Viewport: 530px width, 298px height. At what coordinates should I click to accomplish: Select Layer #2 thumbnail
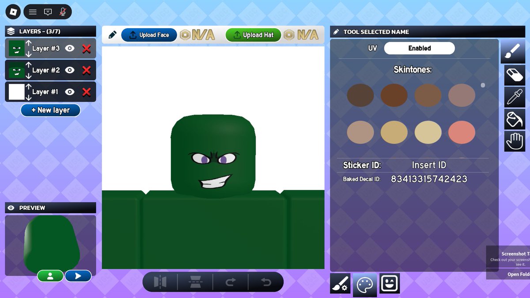[17, 70]
